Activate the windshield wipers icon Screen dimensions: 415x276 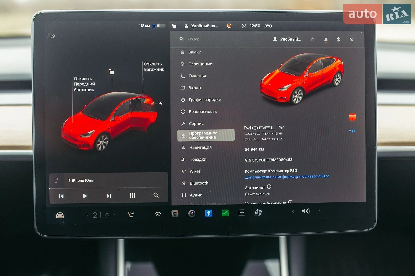[x=158, y=214]
